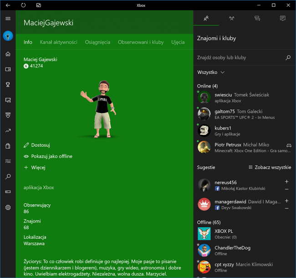
Task: Dismiss suggestion managerdawid with minus
Action: tap(286, 208)
